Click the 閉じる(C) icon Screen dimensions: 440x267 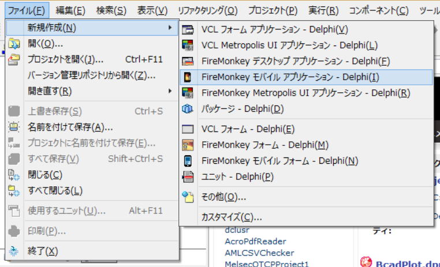click(x=14, y=175)
